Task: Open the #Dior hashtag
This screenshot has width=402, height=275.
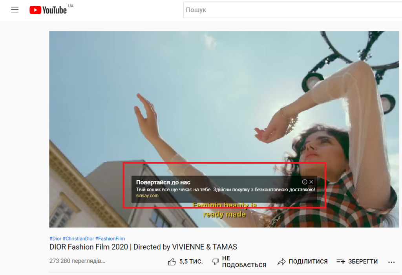Action: coord(55,239)
